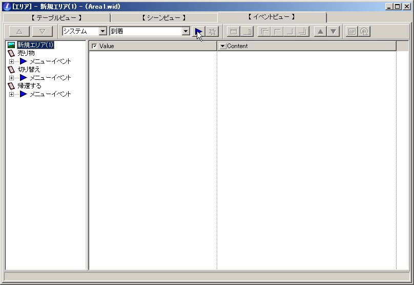Click the 到着 combo box field
Screen dimensions: 414x285
click(150, 31)
